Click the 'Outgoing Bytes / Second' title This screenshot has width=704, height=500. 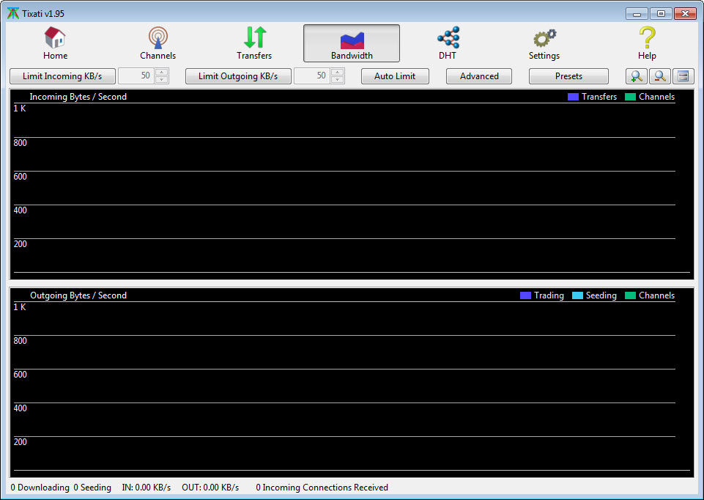coord(78,295)
